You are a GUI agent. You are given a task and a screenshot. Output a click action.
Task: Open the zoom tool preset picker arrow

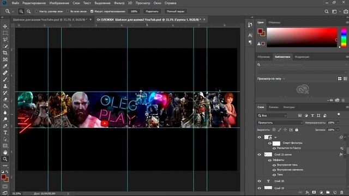tap(13, 11)
